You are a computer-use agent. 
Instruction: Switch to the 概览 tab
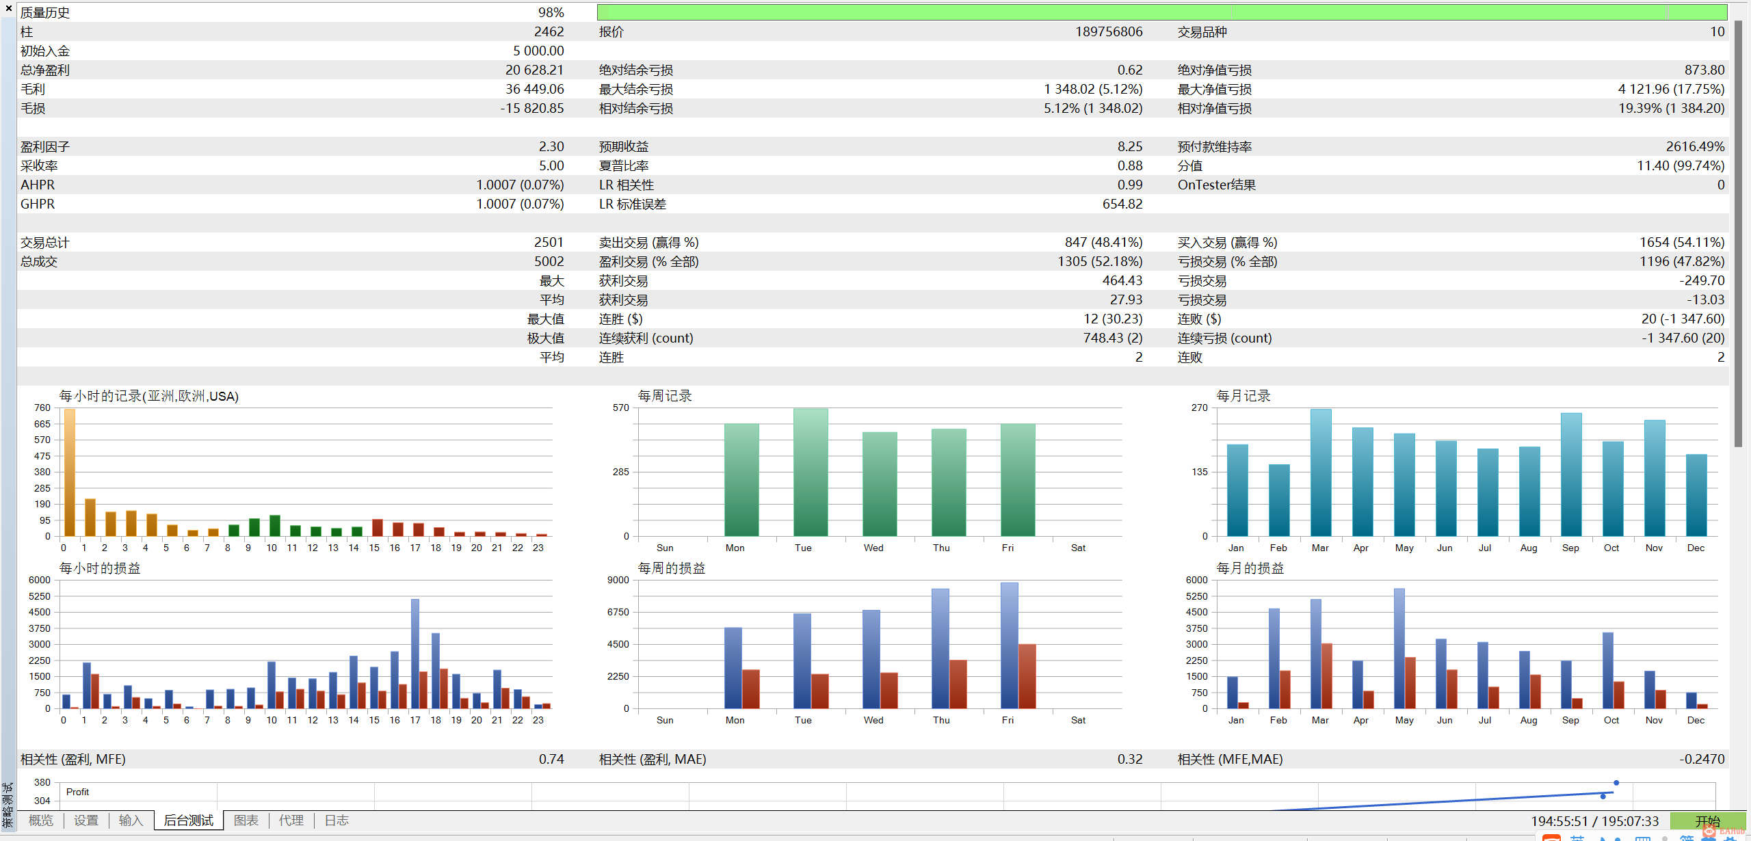[41, 820]
